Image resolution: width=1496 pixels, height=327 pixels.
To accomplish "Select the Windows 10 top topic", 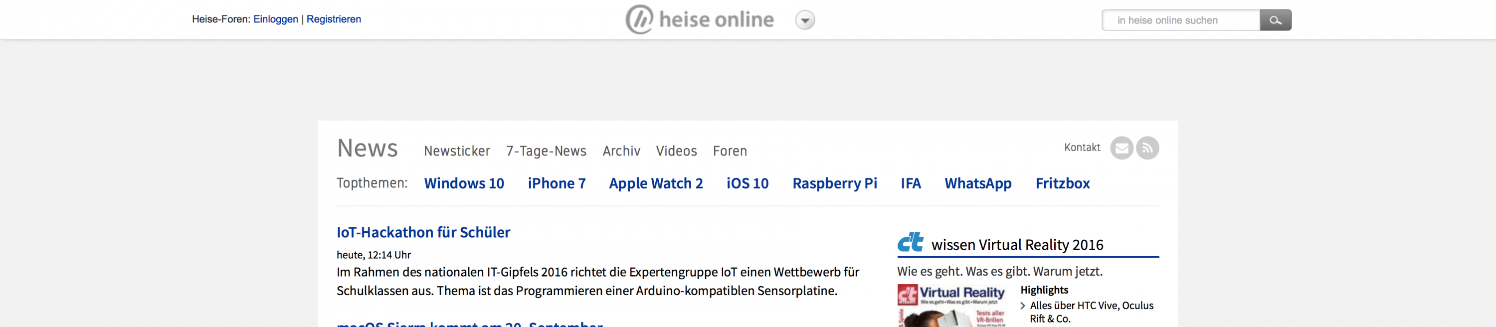I will 463,183.
